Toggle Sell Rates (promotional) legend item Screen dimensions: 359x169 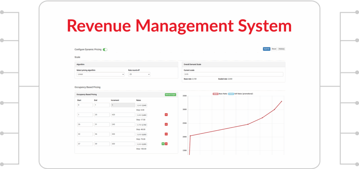point(241,94)
